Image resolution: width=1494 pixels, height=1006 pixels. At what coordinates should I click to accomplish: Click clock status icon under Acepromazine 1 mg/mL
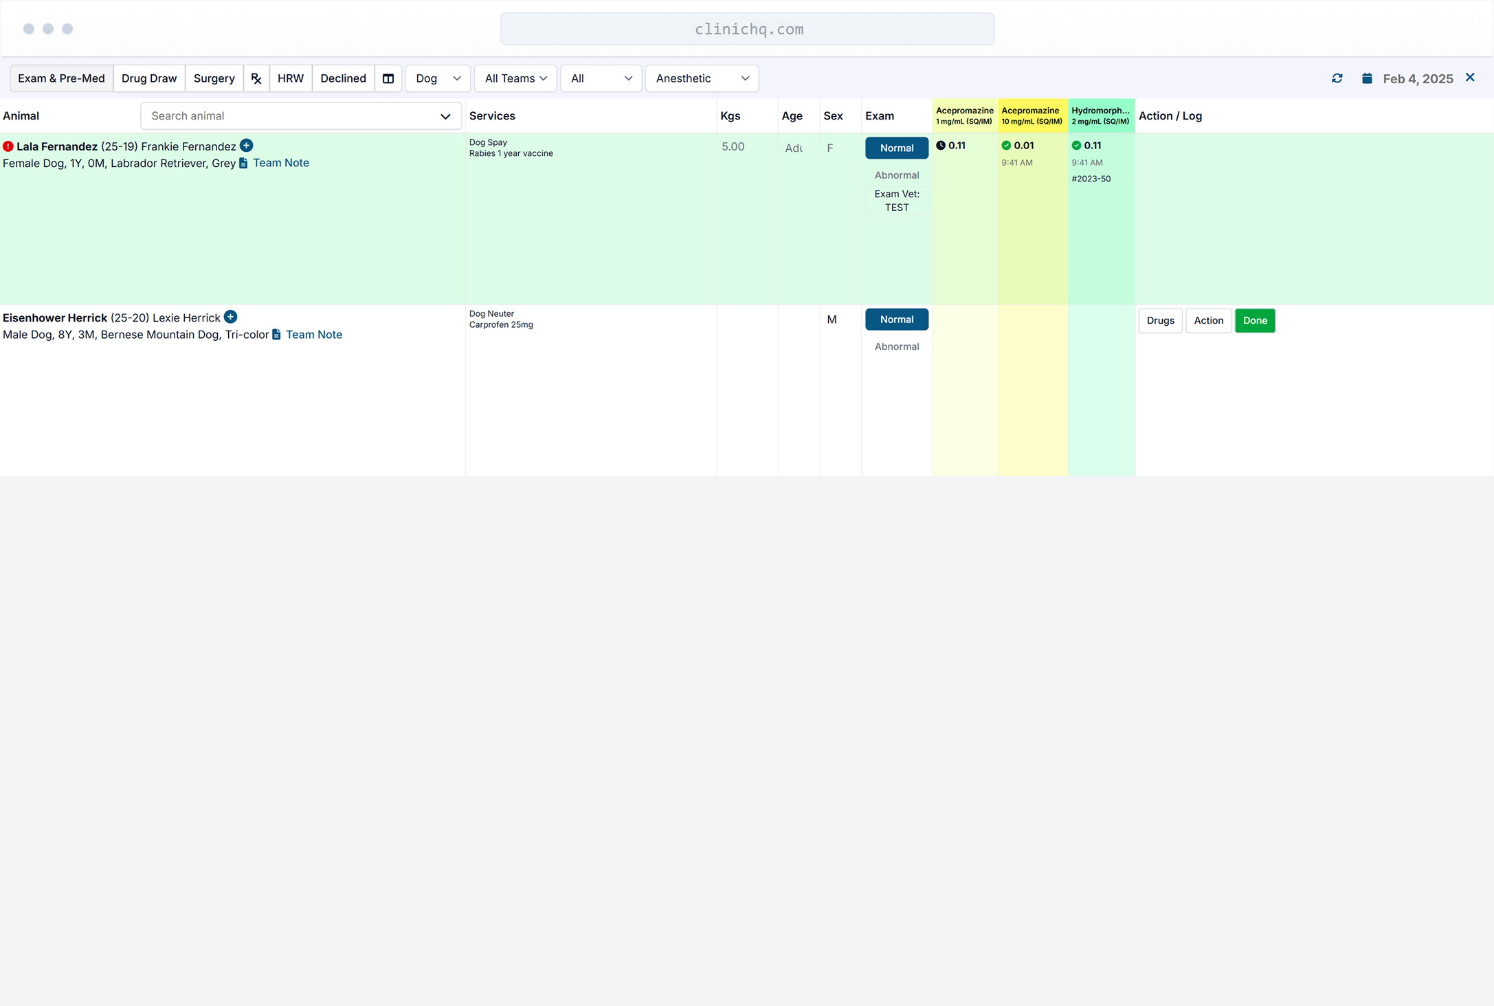(x=941, y=146)
